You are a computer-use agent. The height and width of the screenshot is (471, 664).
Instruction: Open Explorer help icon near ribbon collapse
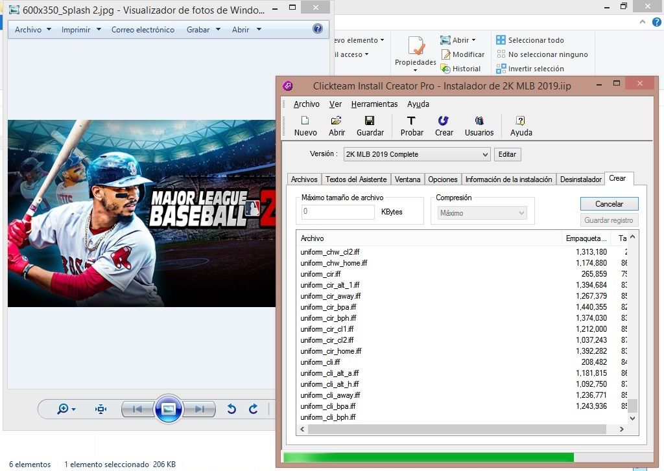click(x=656, y=22)
